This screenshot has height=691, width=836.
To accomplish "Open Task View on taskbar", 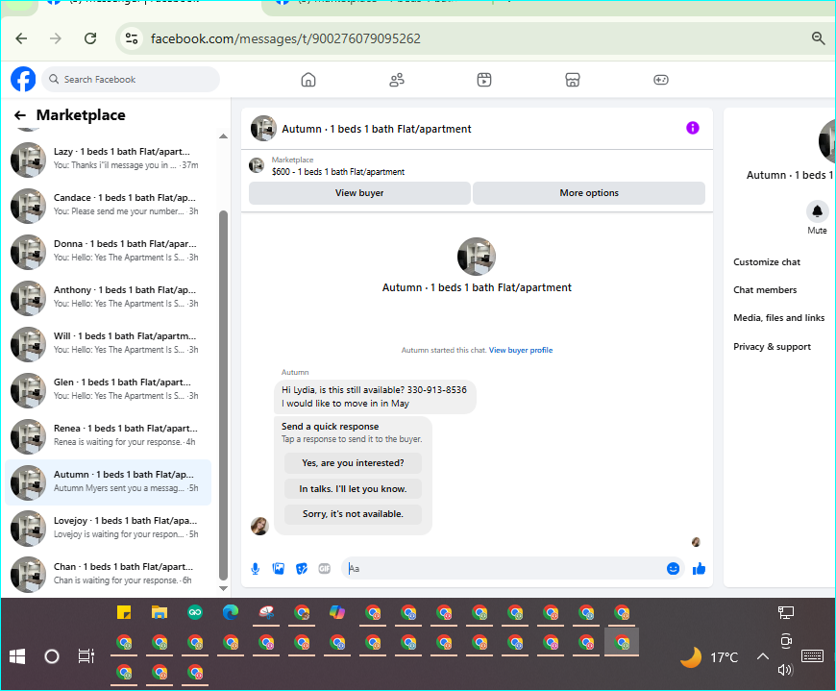I will [x=86, y=656].
